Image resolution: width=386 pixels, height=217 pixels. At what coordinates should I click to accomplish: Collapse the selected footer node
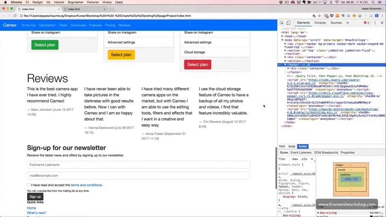[285, 64]
